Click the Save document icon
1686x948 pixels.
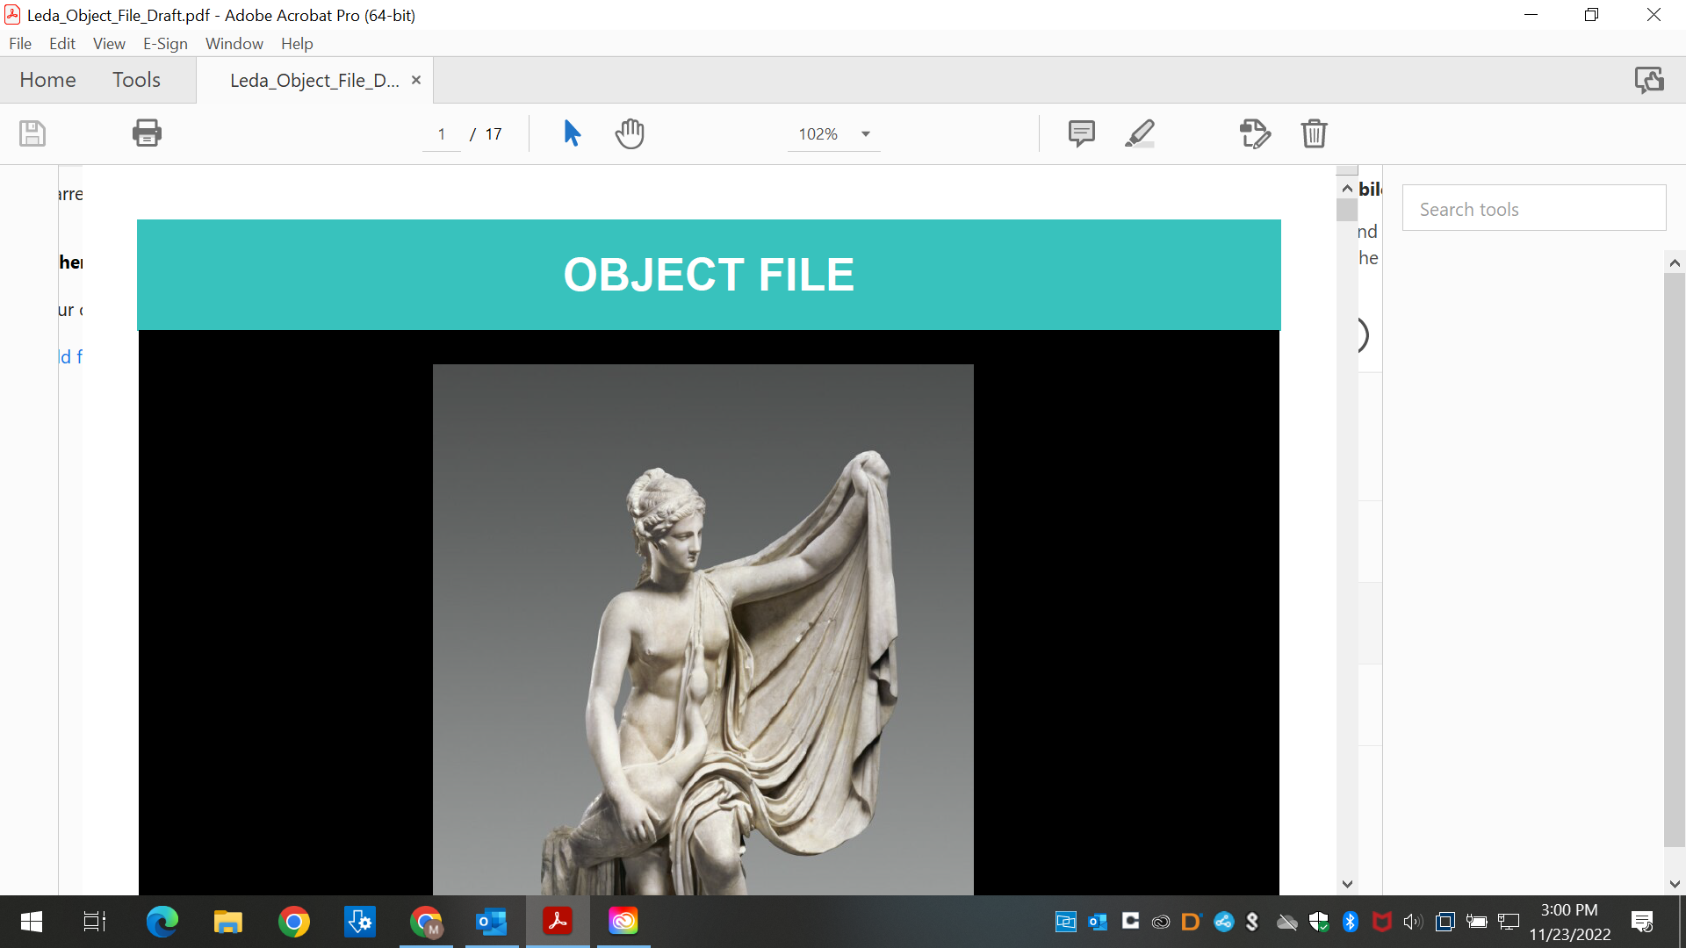click(32, 132)
